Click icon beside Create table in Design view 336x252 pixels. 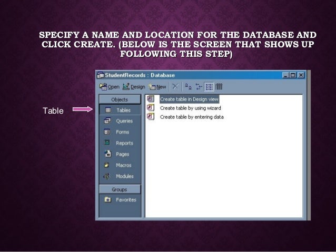click(x=151, y=98)
